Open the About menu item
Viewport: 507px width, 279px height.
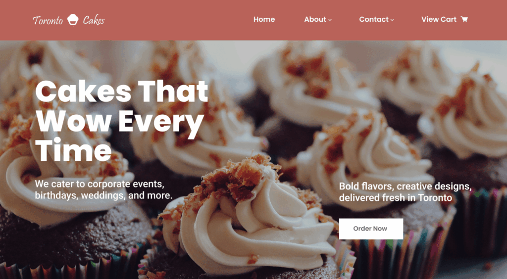(315, 19)
